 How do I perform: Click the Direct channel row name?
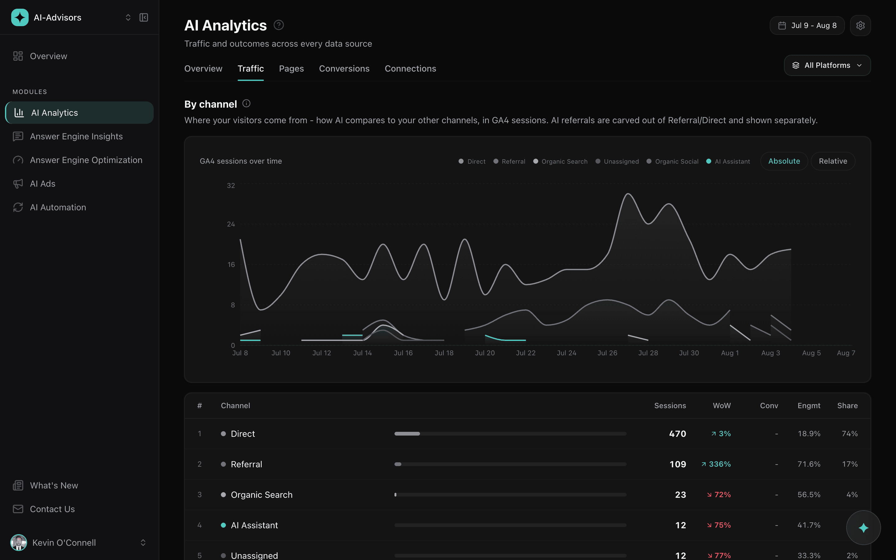pyautogui.click(x=243, y=434)
